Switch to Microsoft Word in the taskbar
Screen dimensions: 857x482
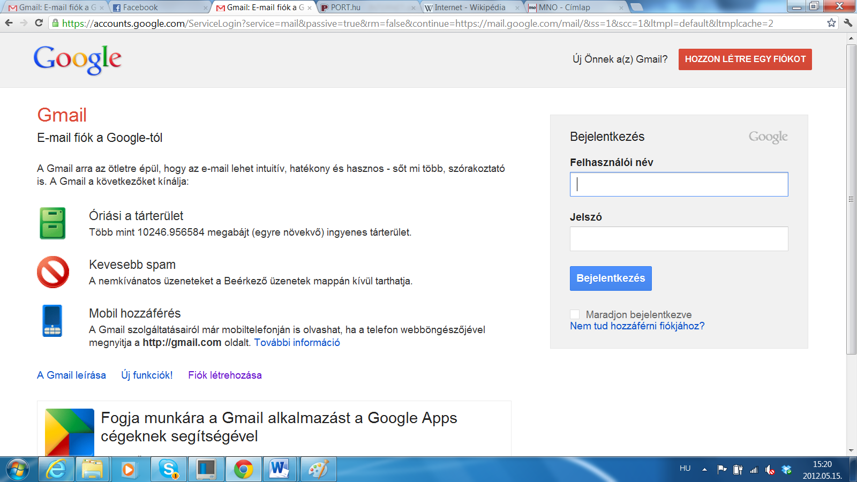click(x=281, y=470)
